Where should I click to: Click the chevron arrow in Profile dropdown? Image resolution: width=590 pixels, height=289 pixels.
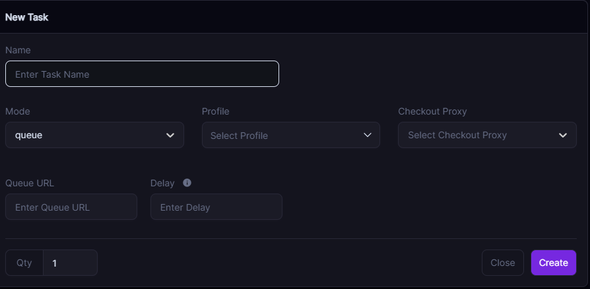point(367,135)
